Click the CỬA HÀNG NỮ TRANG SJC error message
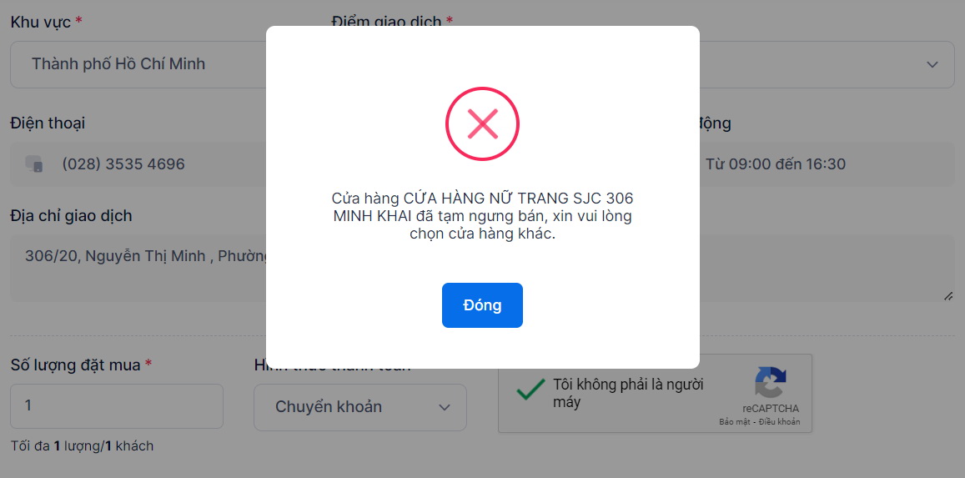This screenshot has width=965, height=478. (482, 216)
